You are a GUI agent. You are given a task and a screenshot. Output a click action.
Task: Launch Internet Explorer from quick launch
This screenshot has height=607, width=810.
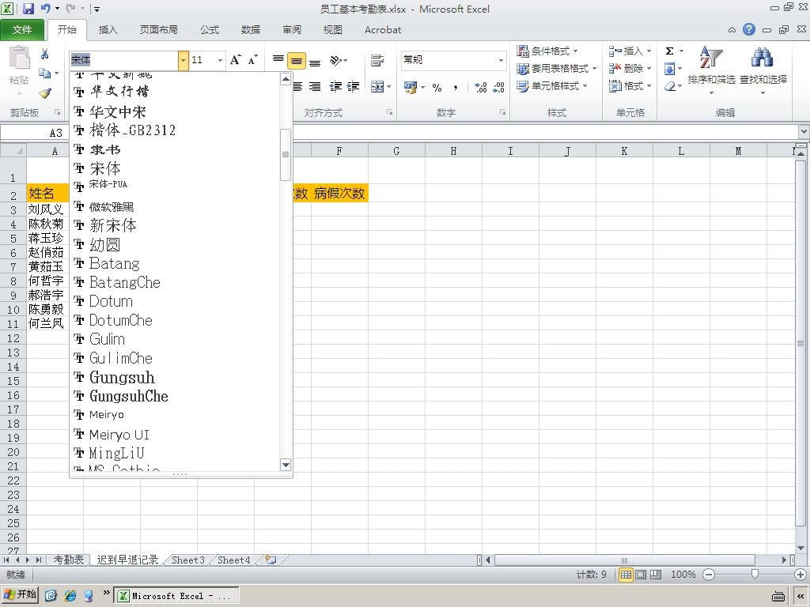(x=70, y=596)
